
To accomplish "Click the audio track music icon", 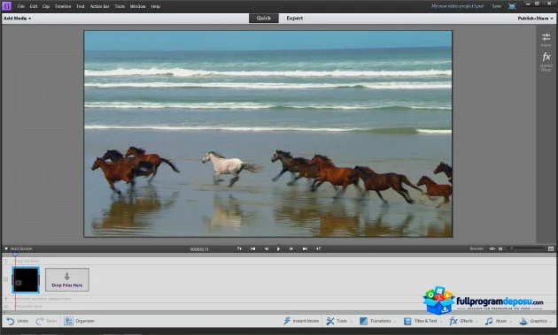I will click(5, 306).
